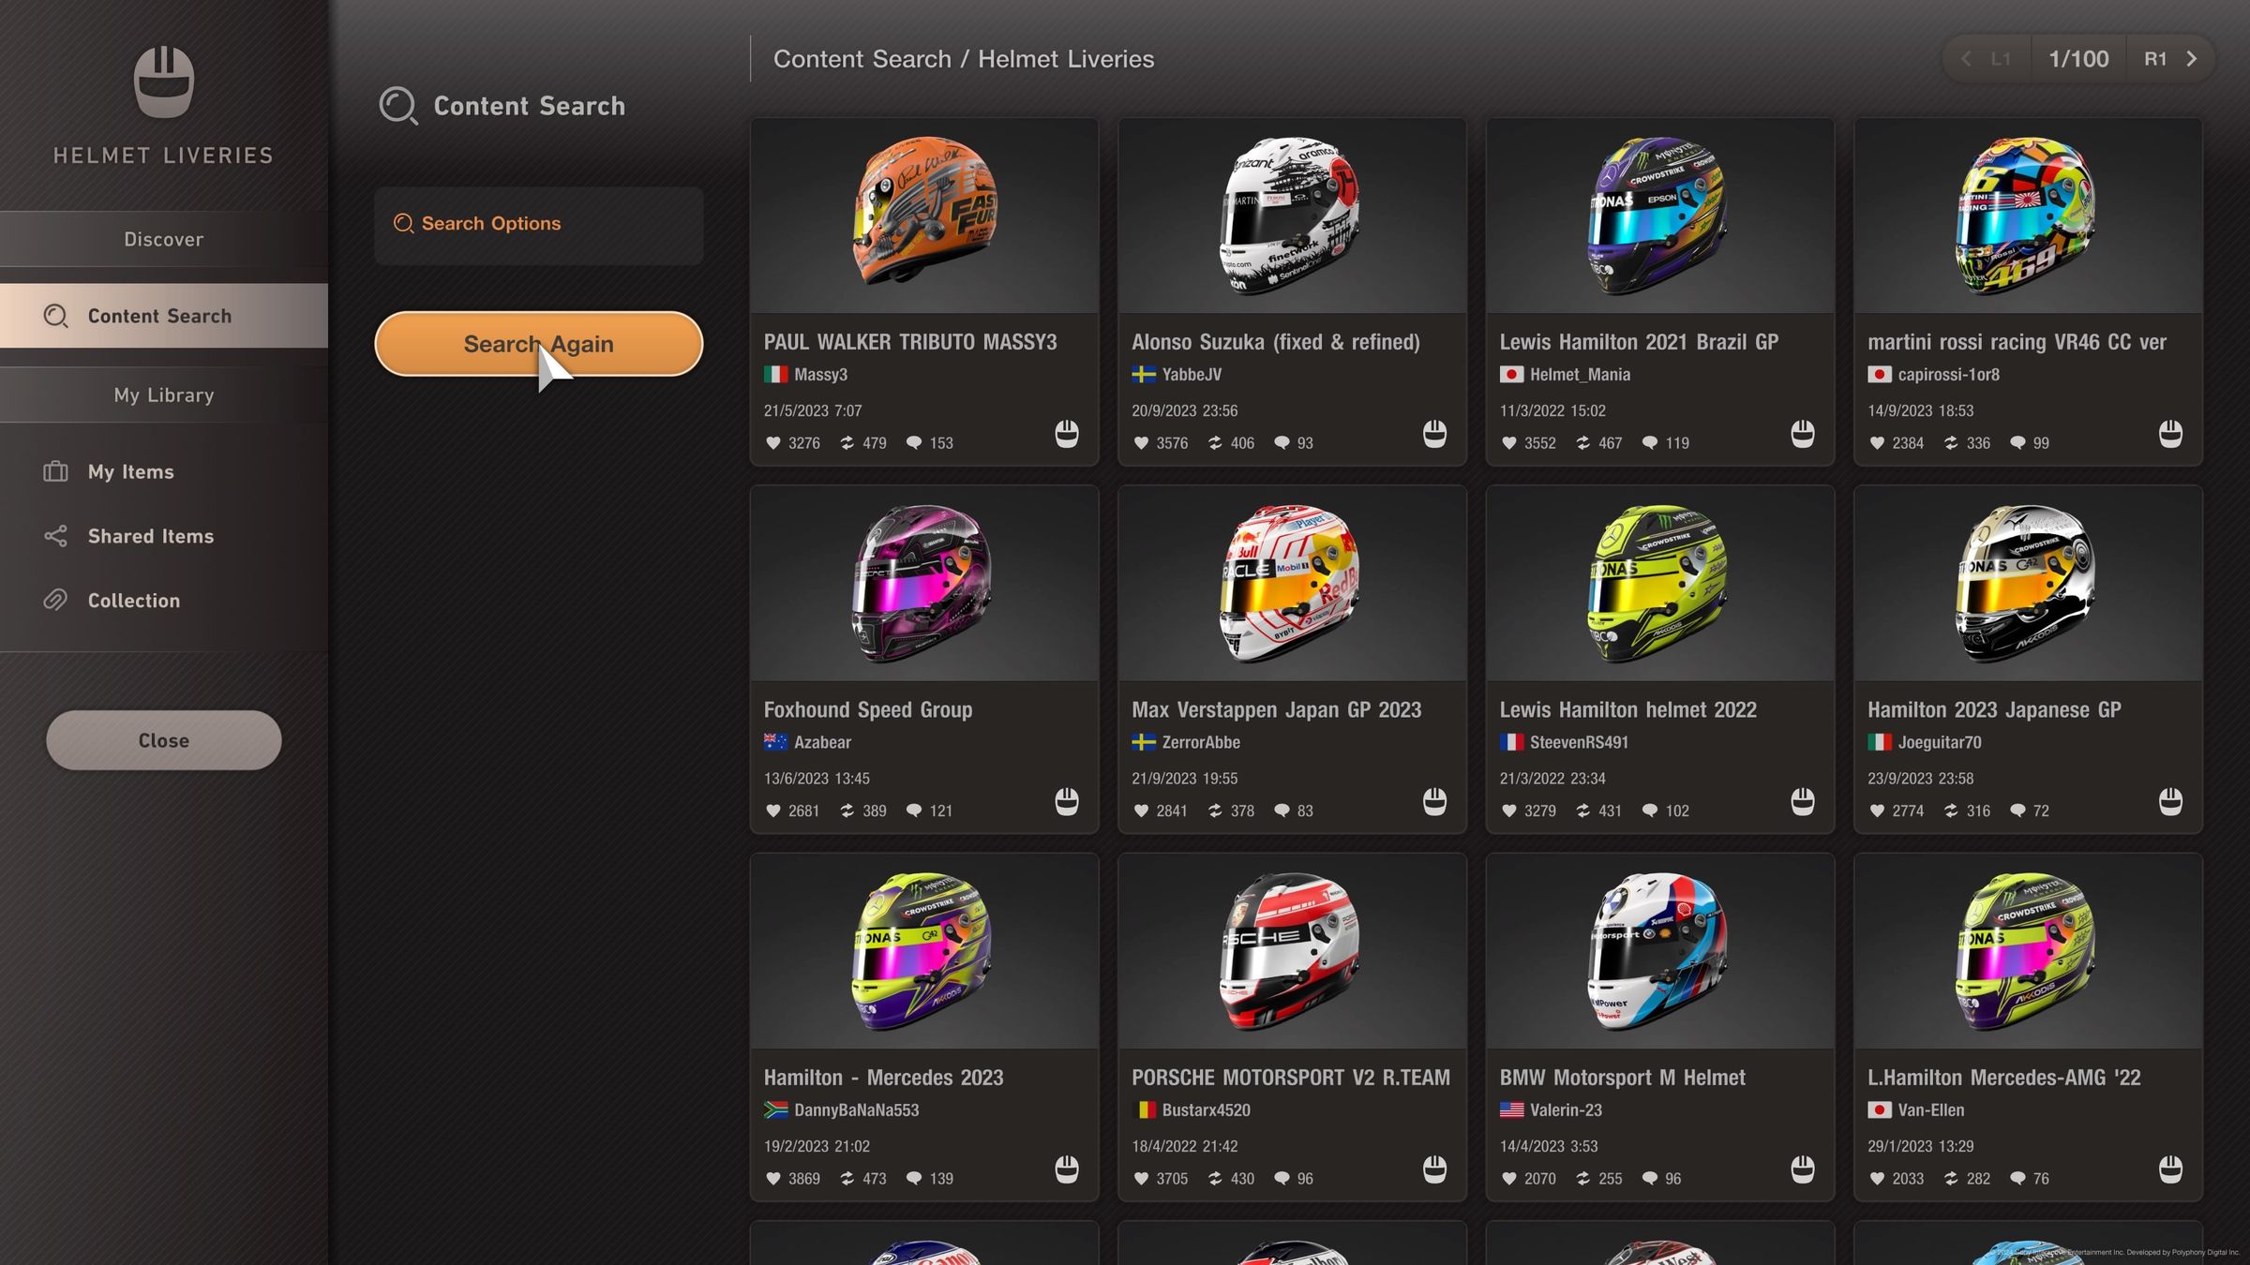
Task: Click creator name YabbeJV
Action: [1192, 375]
